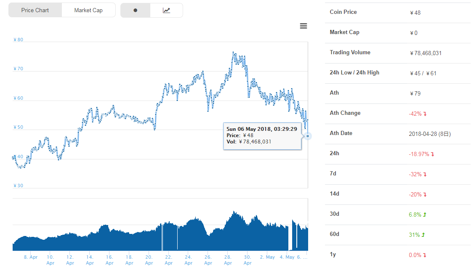Click the 24h Low / 24h High value
Screen dimensions: 474x273
click(423, 73)
